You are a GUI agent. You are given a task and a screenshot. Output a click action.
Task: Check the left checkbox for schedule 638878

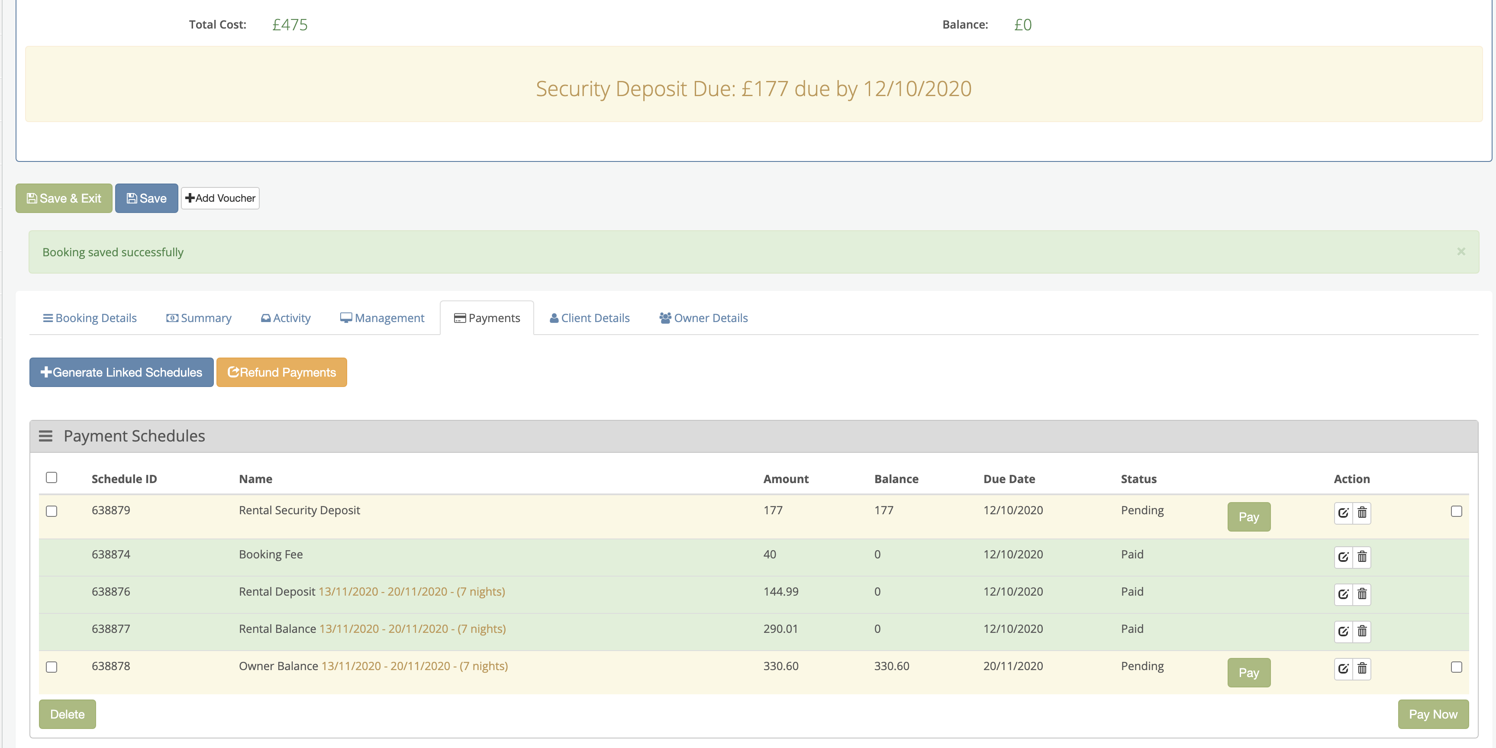coord(52,667)
